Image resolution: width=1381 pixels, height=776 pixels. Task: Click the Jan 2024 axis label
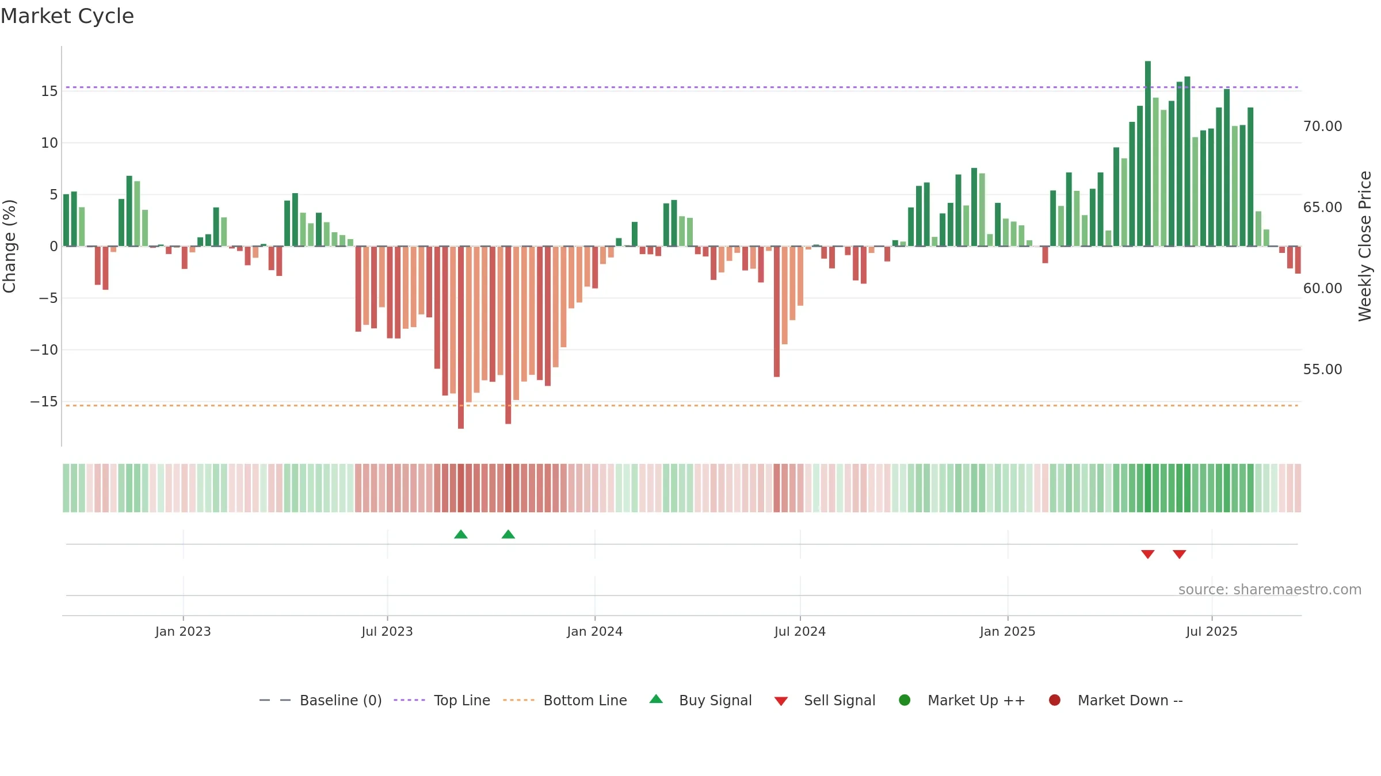594,631
